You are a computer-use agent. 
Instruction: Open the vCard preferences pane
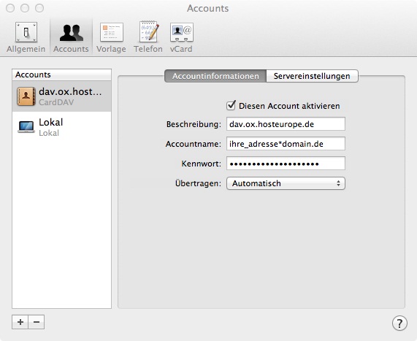point(181,37)
